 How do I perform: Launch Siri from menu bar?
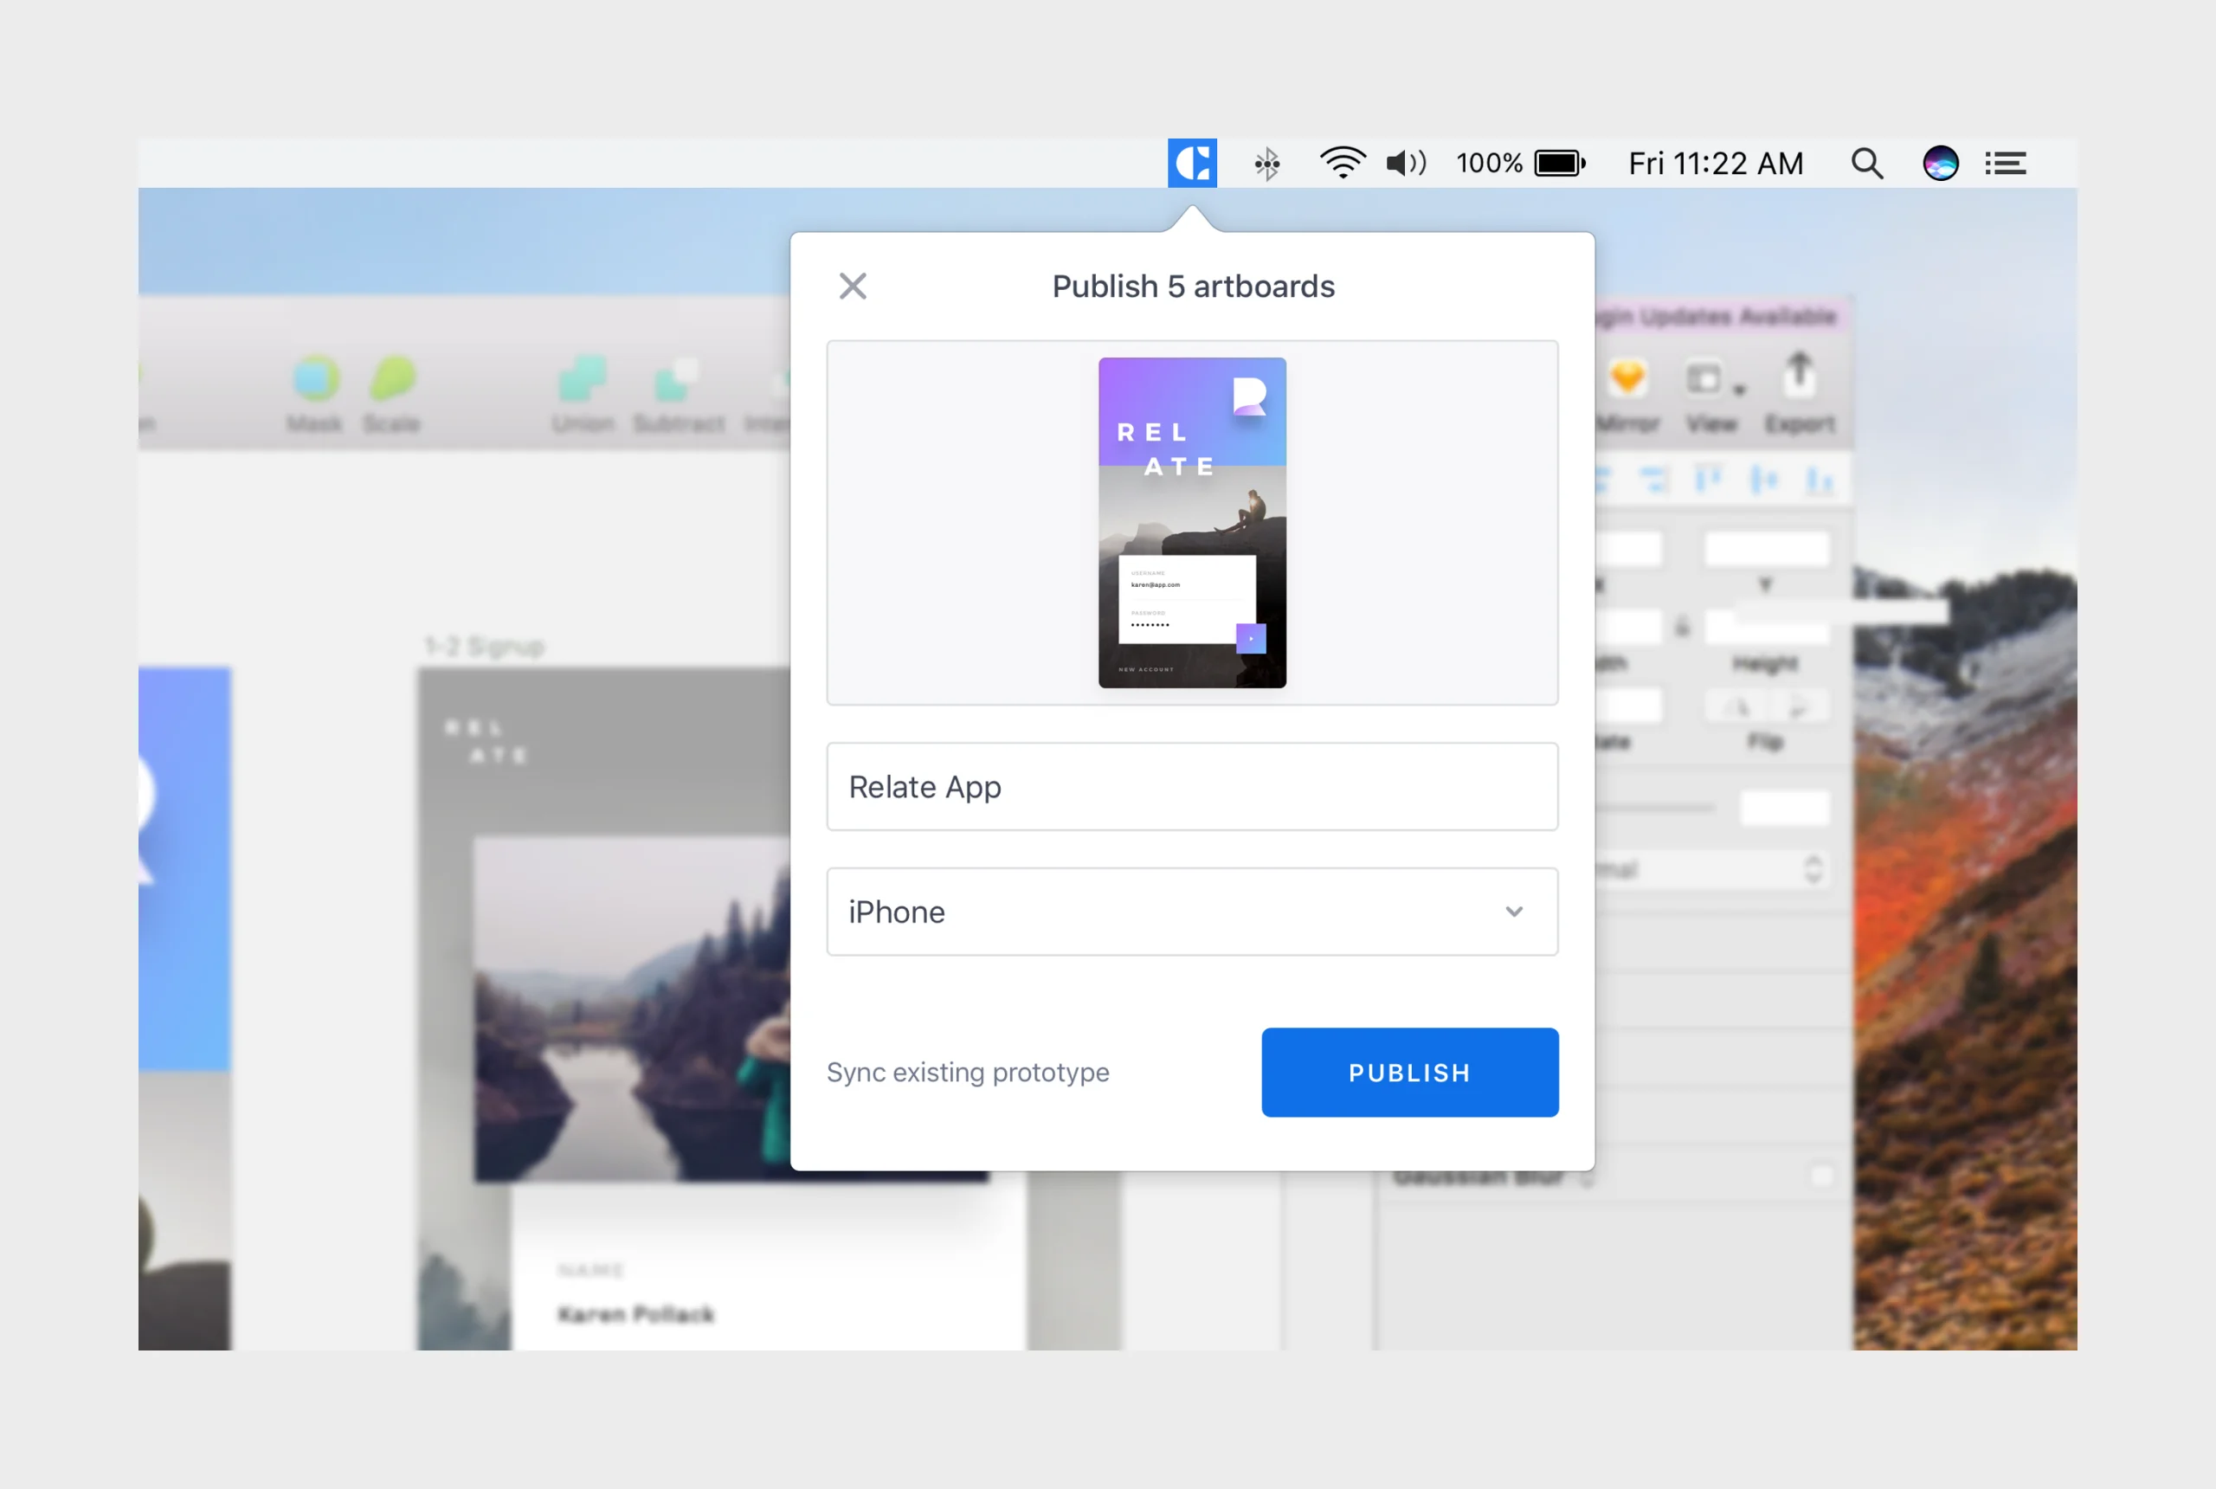point(1940,164)
